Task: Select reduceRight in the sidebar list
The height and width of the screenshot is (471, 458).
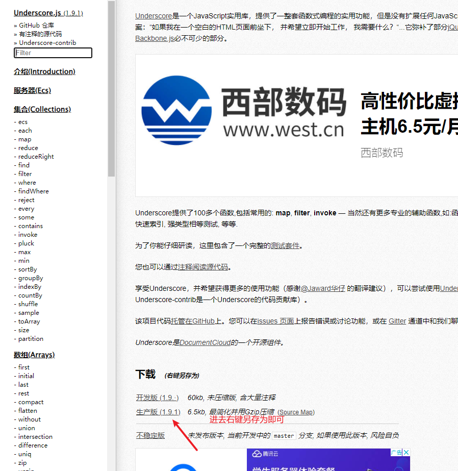Action: pos(36,157)
